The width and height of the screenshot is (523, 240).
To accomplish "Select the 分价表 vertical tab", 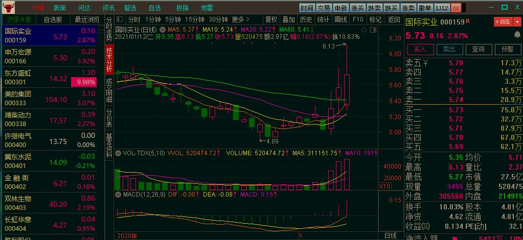I will pyautogui.click(x=109, y=117).
